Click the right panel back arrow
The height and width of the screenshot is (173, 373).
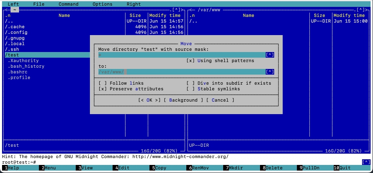190,10
